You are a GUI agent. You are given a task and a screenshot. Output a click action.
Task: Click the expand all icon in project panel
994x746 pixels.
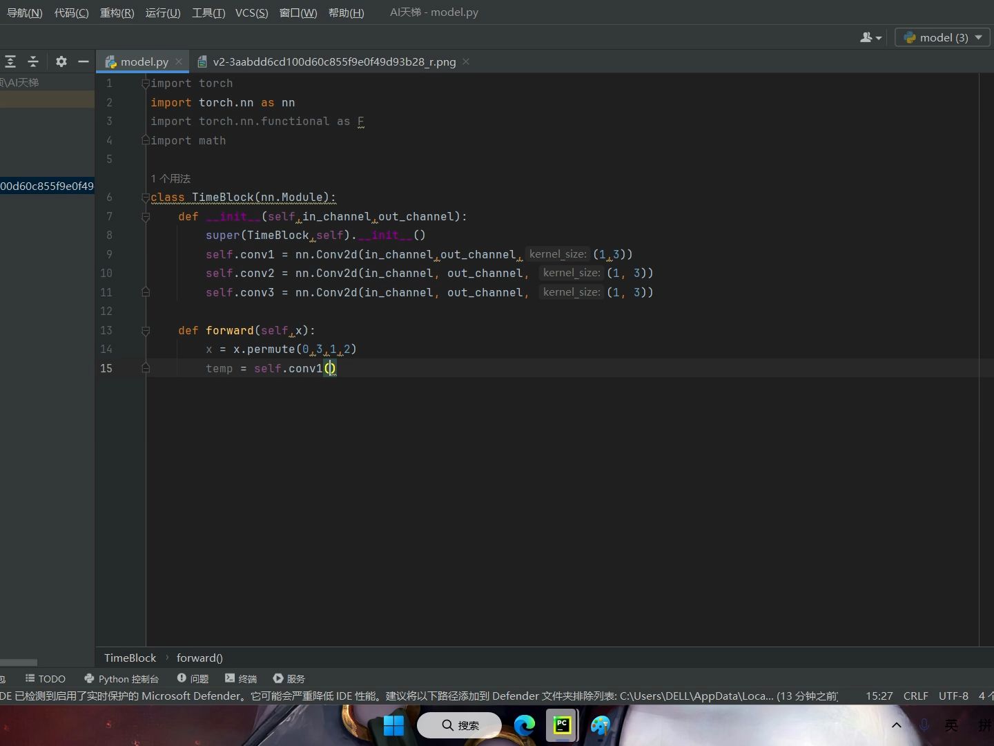pyautogui.click(x=10, y=61)
